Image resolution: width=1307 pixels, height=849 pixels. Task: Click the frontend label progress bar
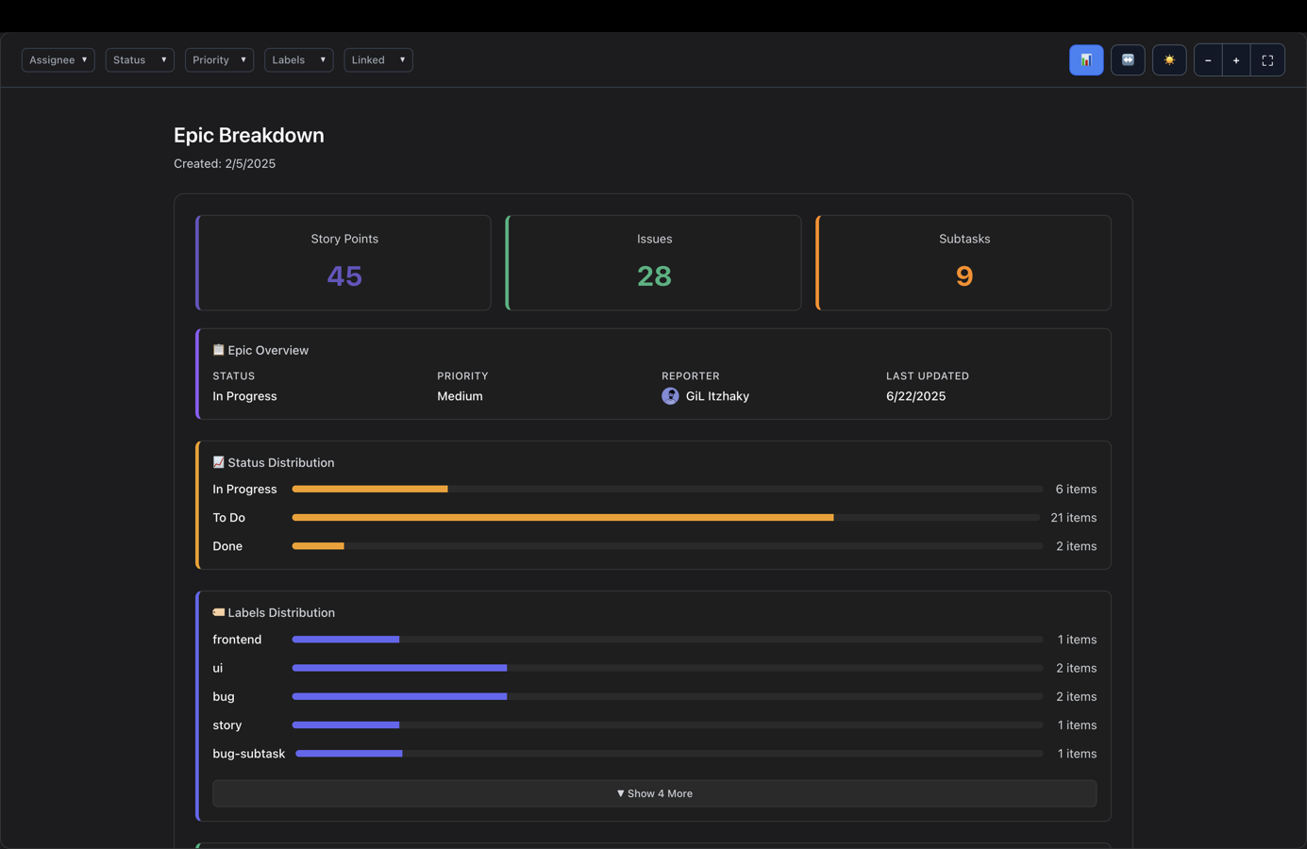coord(667,640)
